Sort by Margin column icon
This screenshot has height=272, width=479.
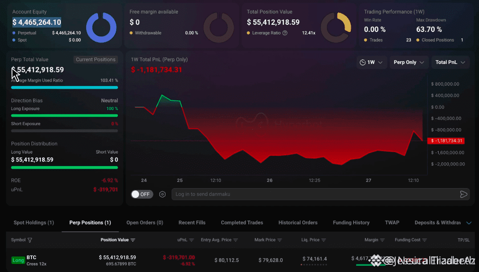click(382, 240)
